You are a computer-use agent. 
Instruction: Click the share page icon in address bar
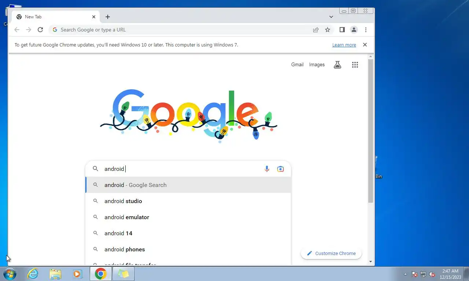pyautogui.click(x=315, y=30)
